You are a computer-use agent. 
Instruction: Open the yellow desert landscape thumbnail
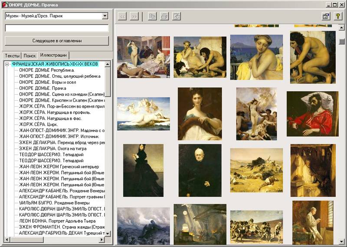(256, 170)
